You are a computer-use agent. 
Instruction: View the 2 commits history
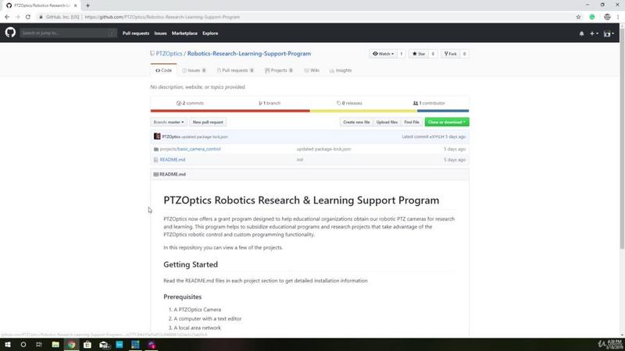pyautogui.click(x=190, y=103)
